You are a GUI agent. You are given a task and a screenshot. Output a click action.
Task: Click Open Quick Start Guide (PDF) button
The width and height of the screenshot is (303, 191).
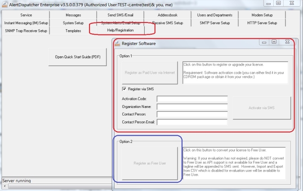click(x=77, y=57)
